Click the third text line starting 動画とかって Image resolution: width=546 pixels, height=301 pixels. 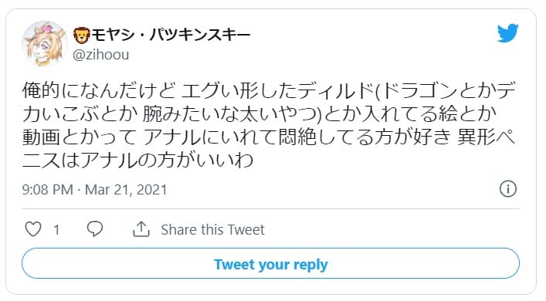(269, 137)
